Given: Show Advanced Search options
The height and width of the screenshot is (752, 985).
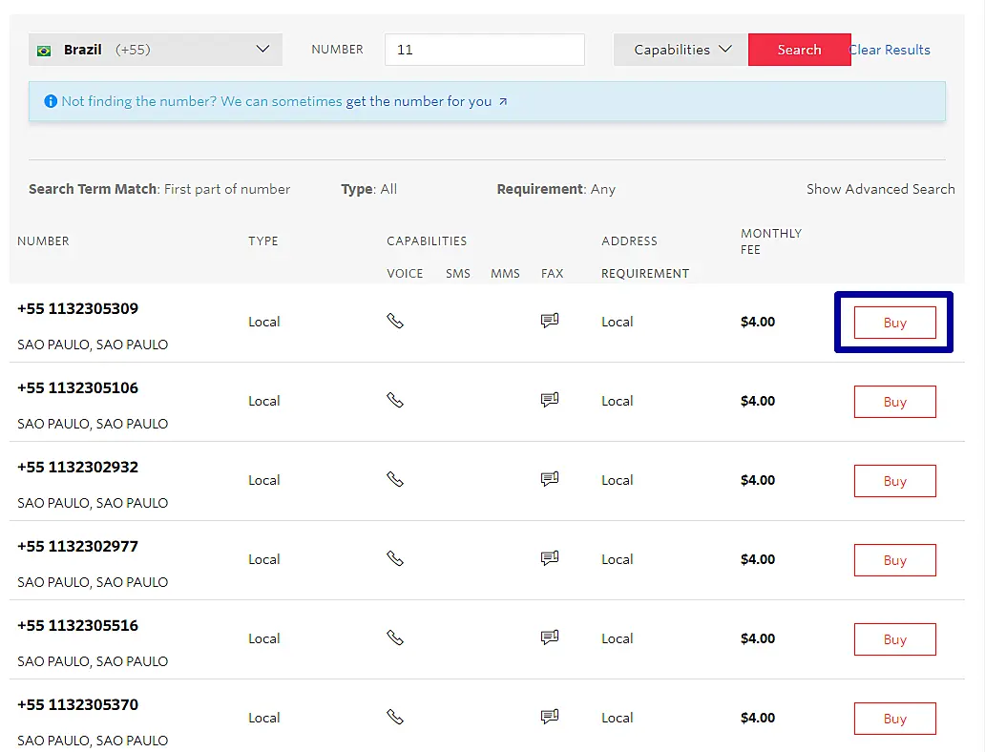Looking at the screenshot, I should click(880, 189).
